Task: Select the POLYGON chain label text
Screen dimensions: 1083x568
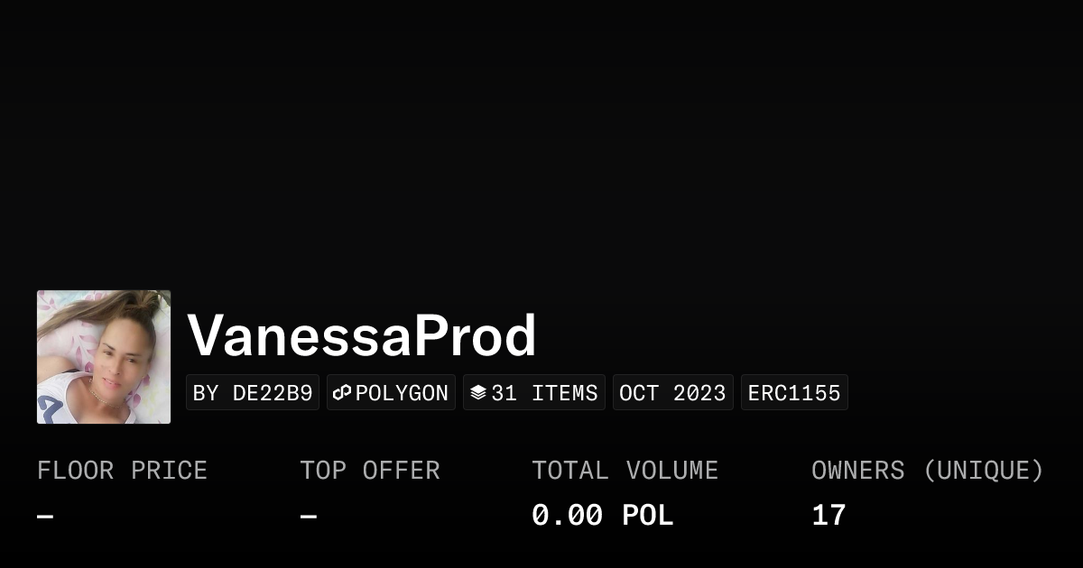Action: tap(402, 393)
